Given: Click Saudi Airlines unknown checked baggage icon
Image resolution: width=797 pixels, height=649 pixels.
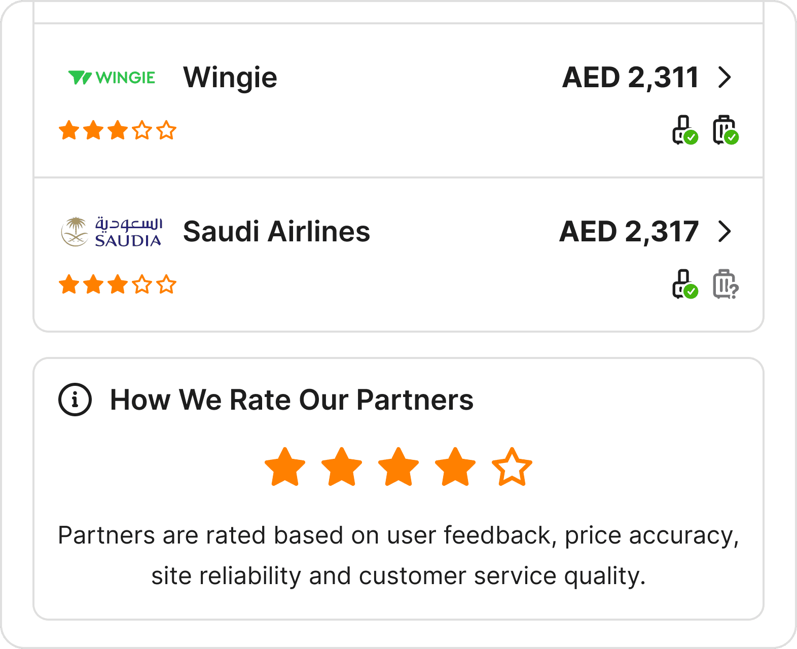Looking at the screenshot, I should pyautogui.click(x=726, y=284).
